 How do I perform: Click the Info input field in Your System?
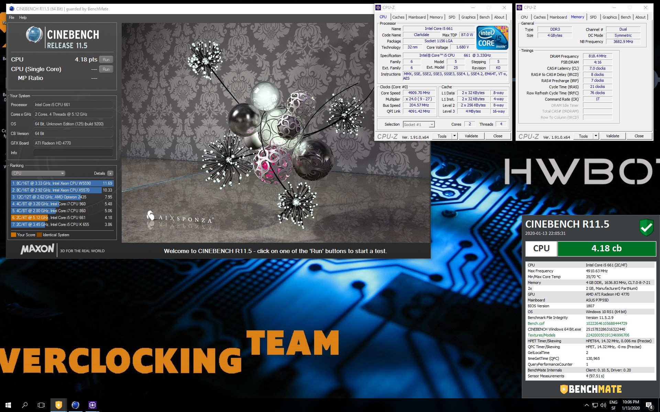(73, 153)
